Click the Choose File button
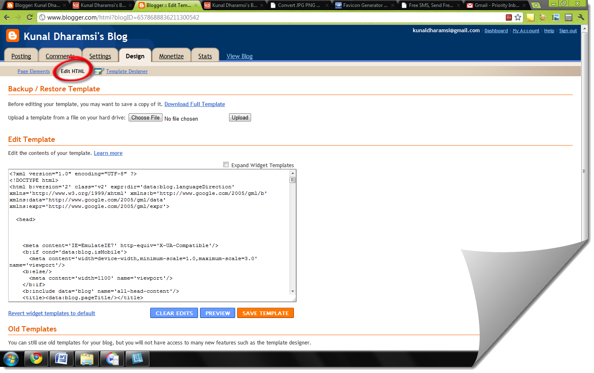 pos(145,117)
